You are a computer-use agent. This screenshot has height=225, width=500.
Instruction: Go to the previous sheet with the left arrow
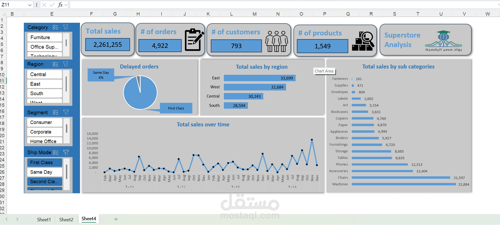[7, 219]
